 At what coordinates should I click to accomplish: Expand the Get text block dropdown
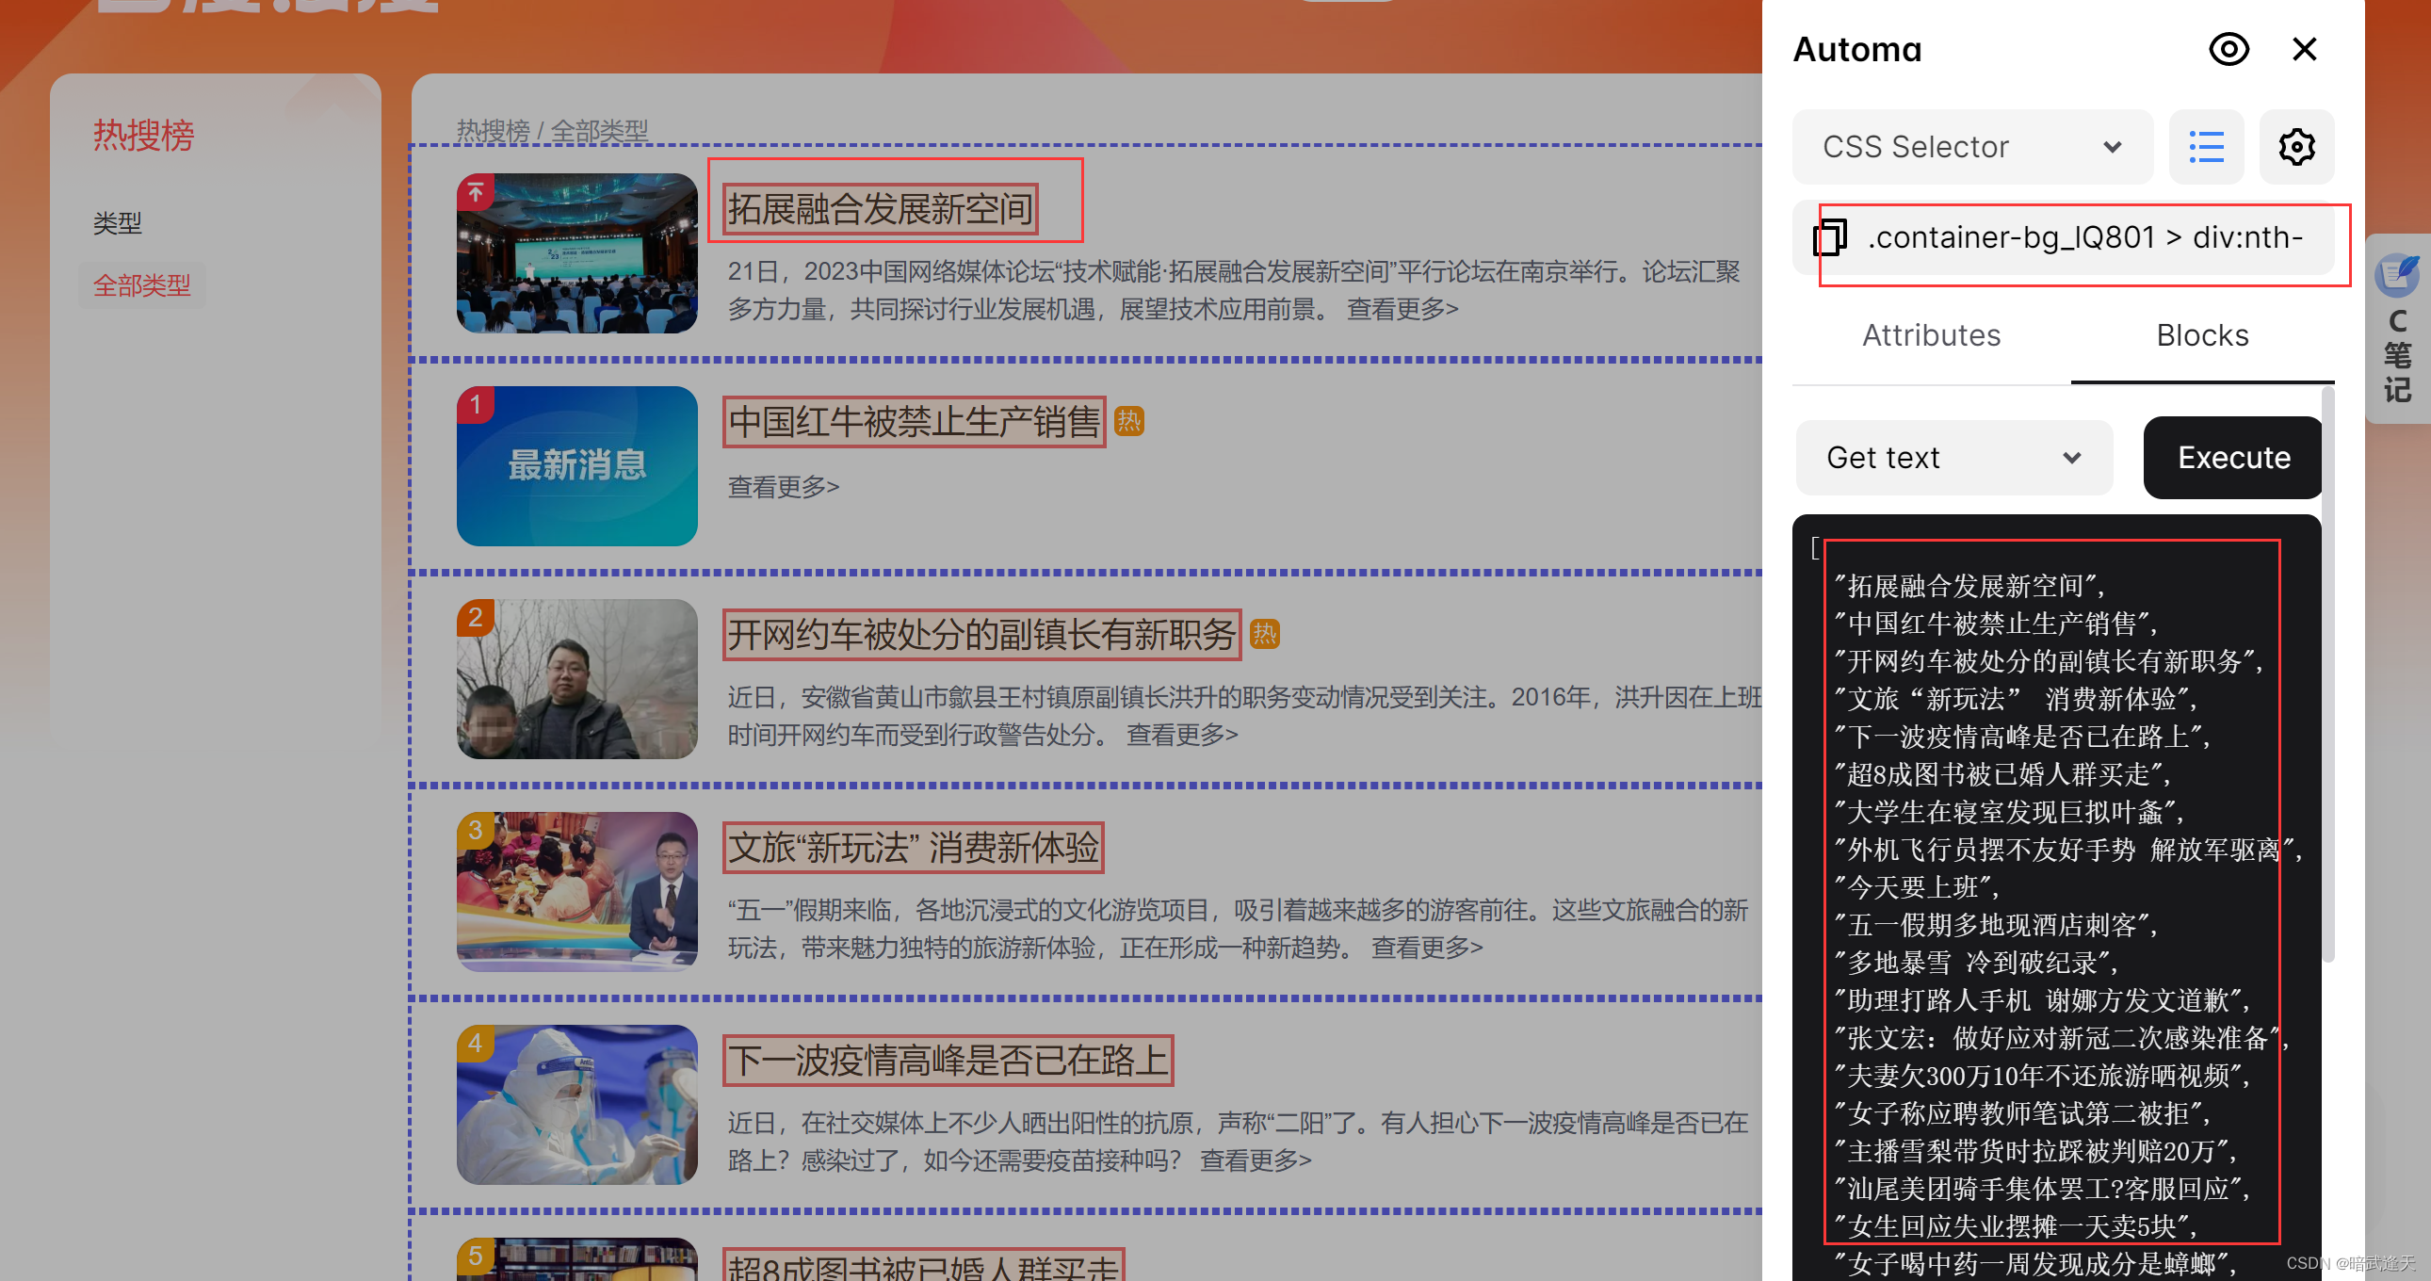pos(1953,458)
